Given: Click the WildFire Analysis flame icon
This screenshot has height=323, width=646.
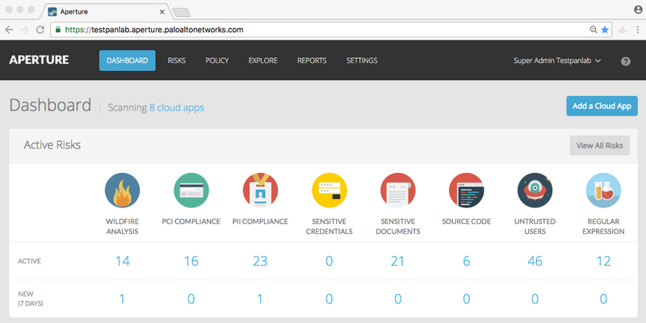Looking at the screenshot, I should pos(122,191).
